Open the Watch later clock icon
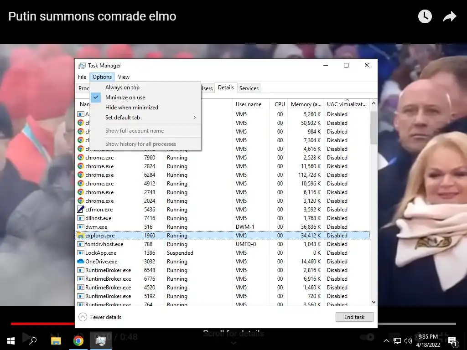This screenshot has width=467, height=350. coord(425,16)
